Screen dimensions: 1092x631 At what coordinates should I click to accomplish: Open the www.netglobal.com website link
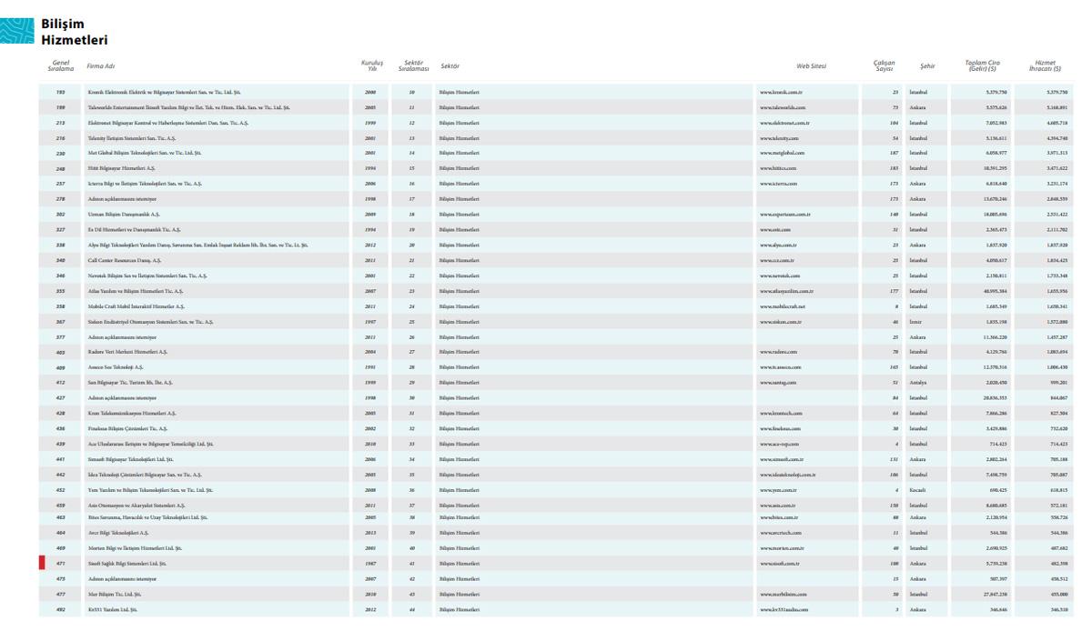pos(782,153)
